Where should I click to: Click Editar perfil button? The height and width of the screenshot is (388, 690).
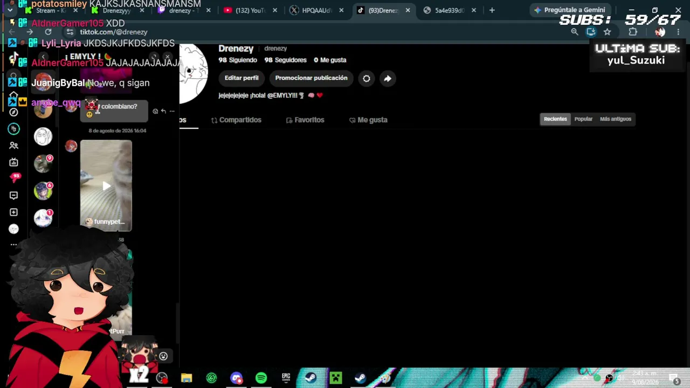click(241, 78)
